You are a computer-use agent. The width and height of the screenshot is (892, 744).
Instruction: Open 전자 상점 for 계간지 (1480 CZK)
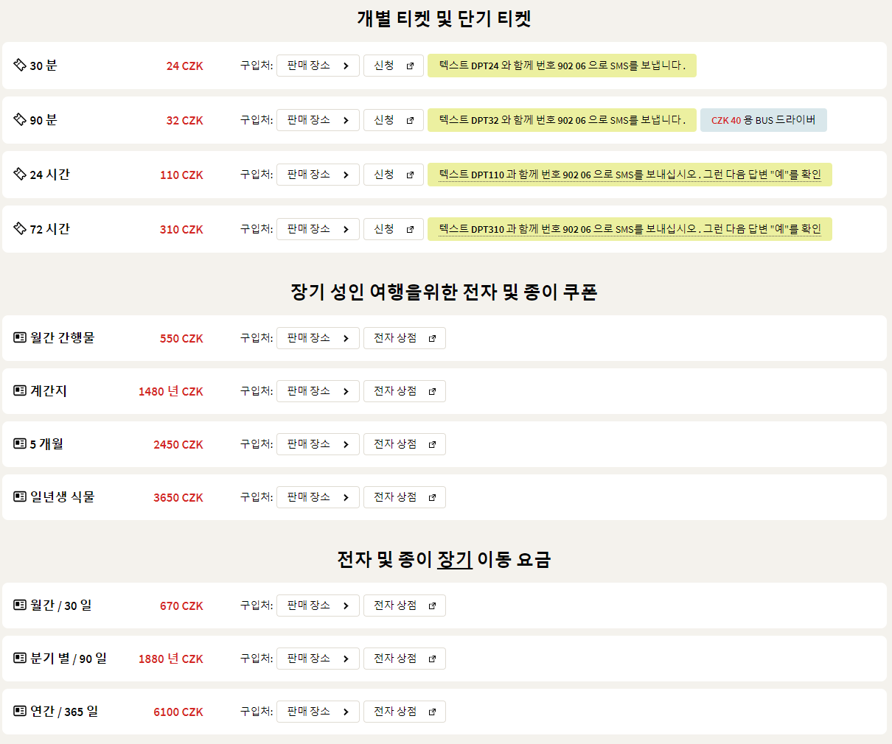tap(405, 391)
